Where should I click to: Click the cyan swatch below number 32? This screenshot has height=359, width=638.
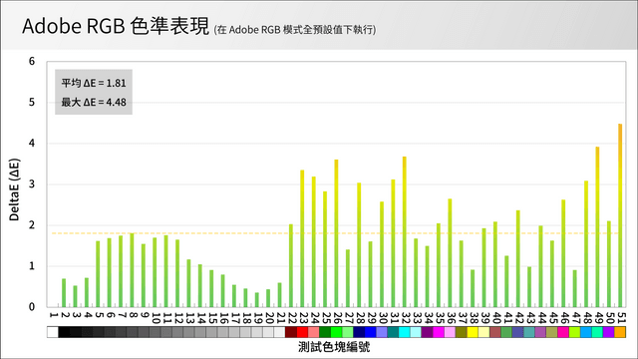click(405, 332)
